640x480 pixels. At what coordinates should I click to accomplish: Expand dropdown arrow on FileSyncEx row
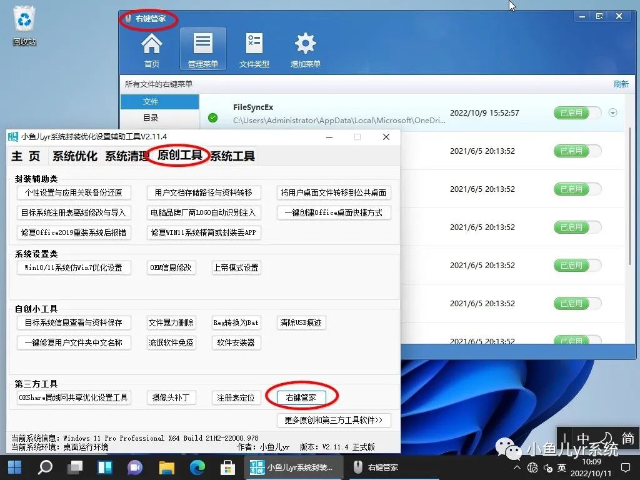click(612, 112)
